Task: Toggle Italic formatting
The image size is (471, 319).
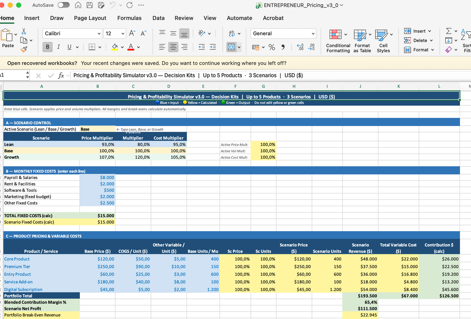Action: tap(58, 47)
